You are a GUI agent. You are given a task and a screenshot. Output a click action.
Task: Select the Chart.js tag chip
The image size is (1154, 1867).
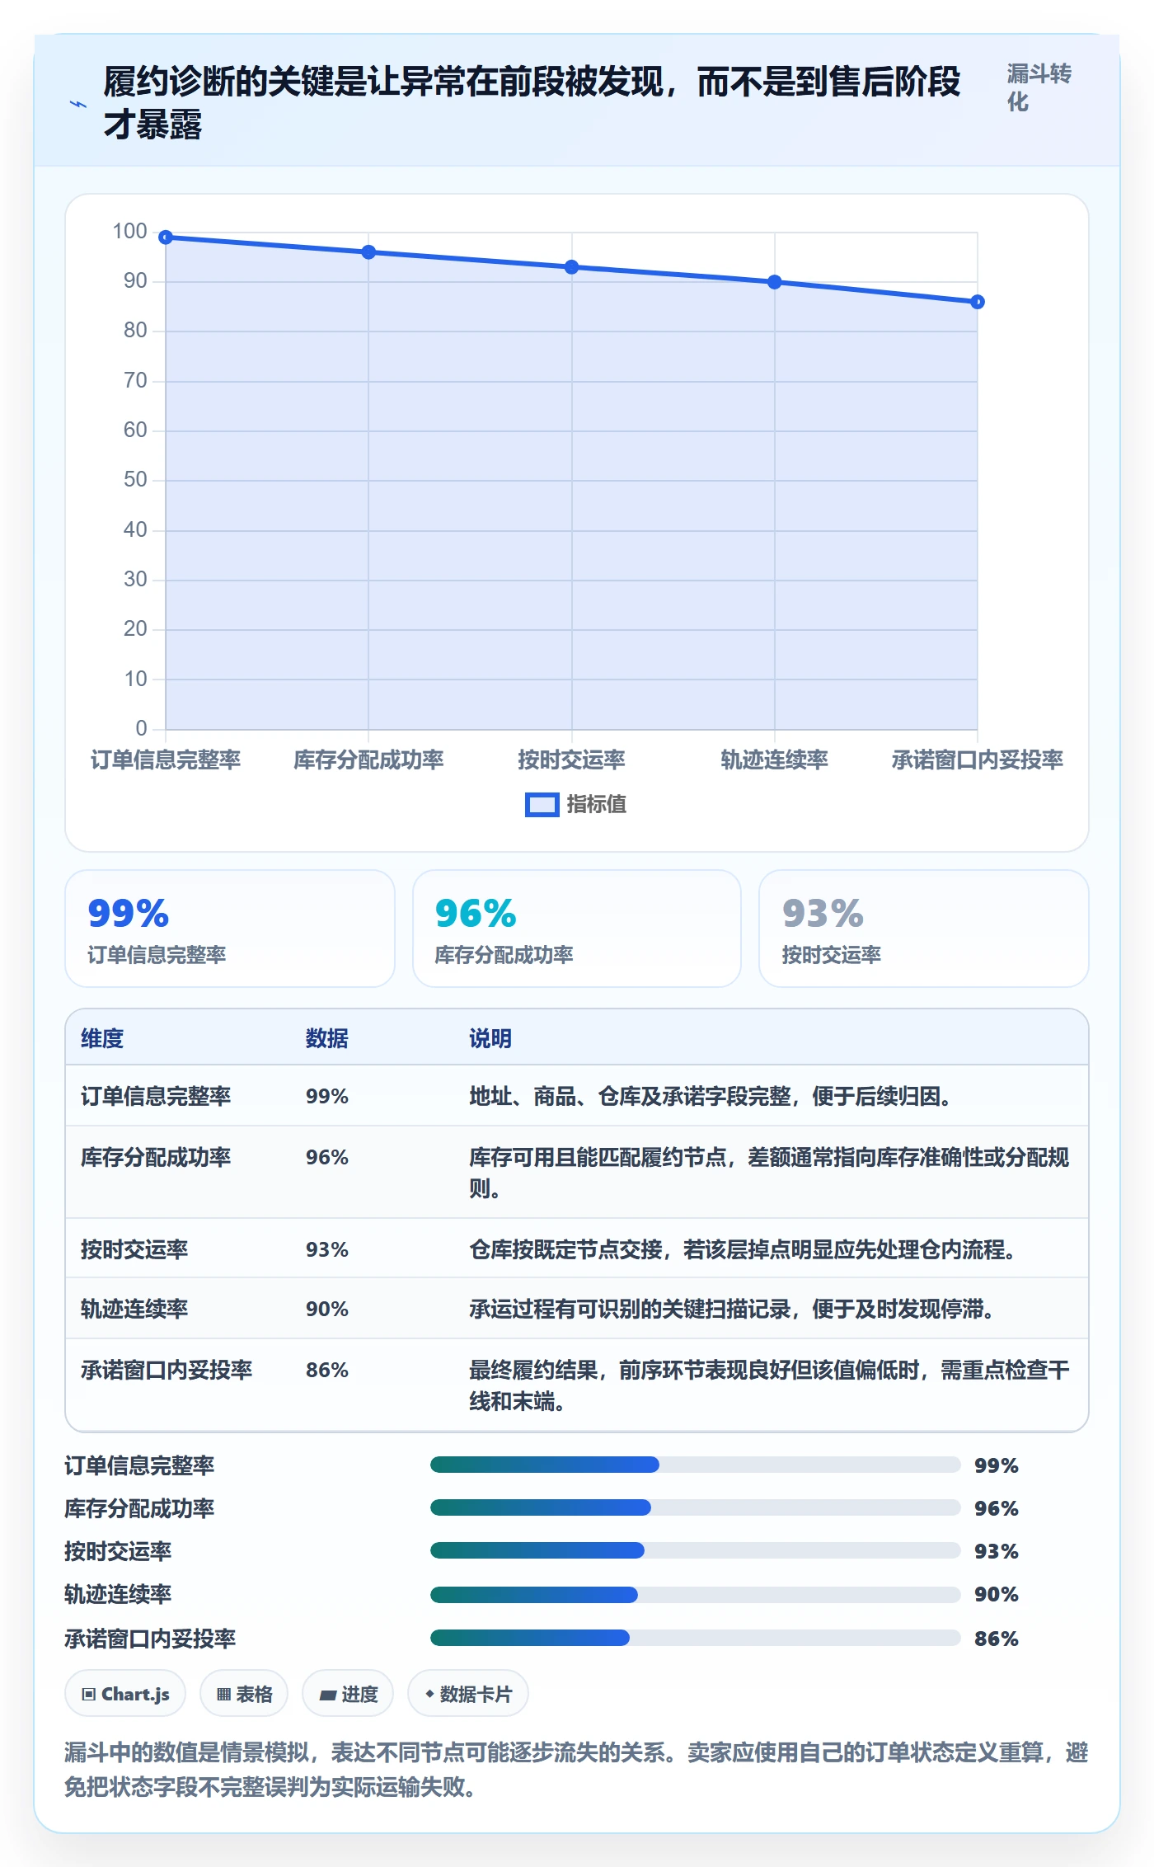tap(125, 1695)
